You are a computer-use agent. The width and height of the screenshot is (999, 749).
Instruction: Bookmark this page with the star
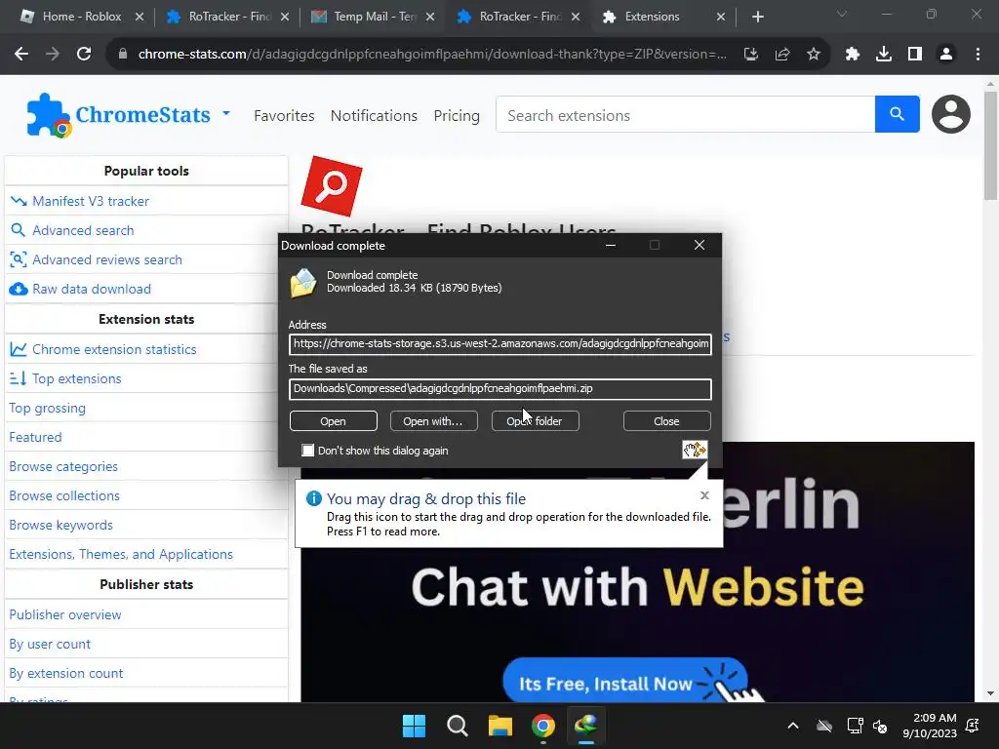(x=814, y=55)
